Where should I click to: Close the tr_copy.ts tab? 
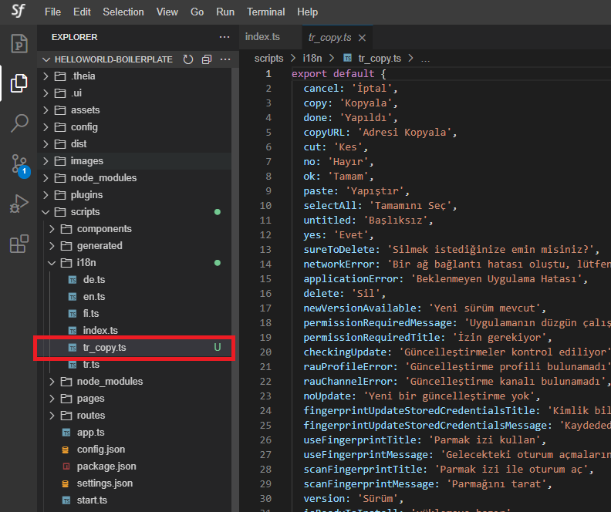[x=362, y=38]
